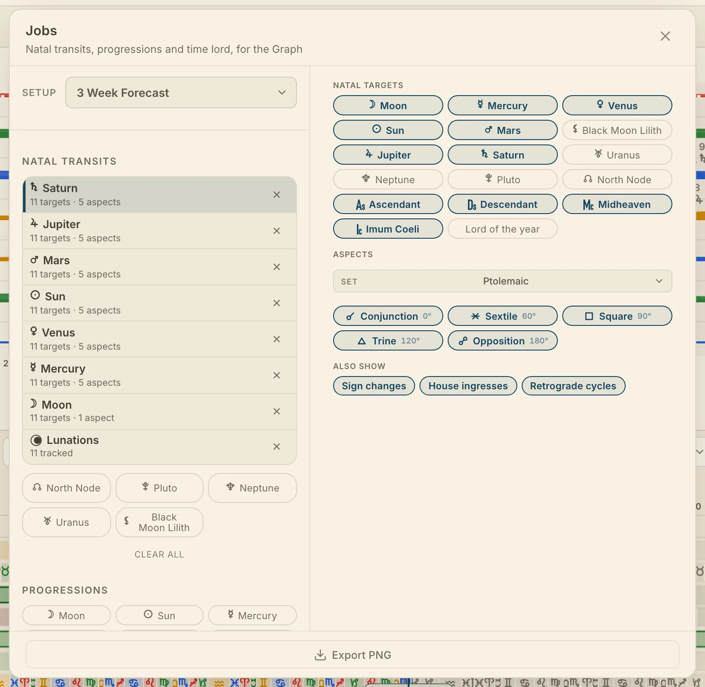Image resolution: width=705 pixels, height=687 pixels.
Task: Enable Neptune natal target
Action: pos(388,179)
